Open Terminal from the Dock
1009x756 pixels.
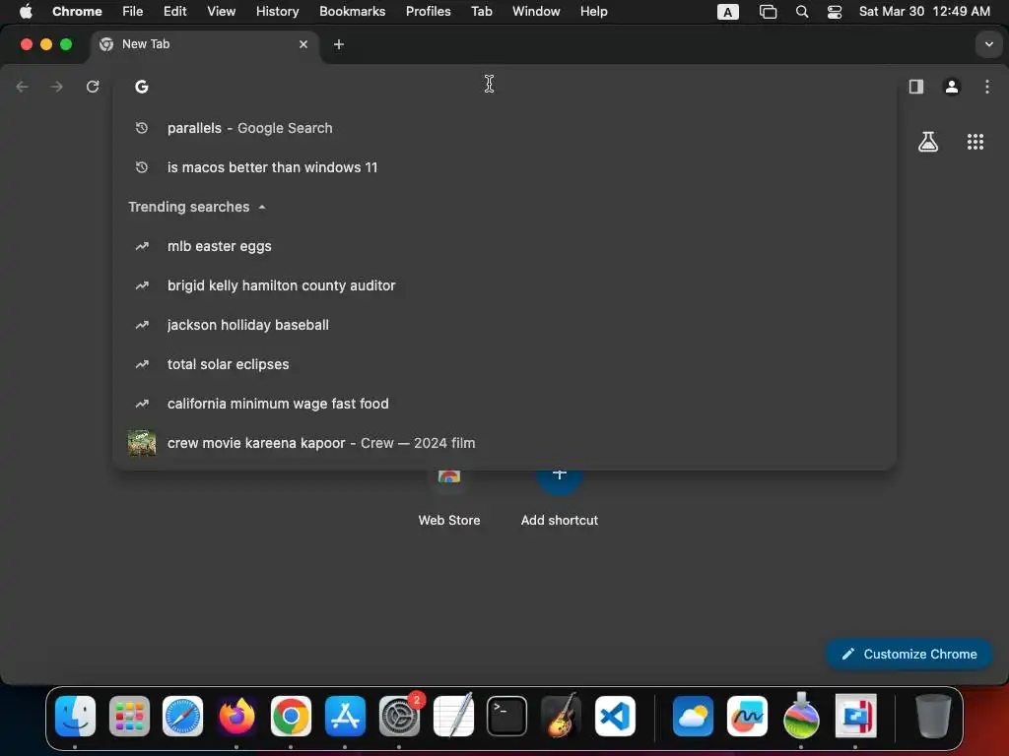point(507,717)
